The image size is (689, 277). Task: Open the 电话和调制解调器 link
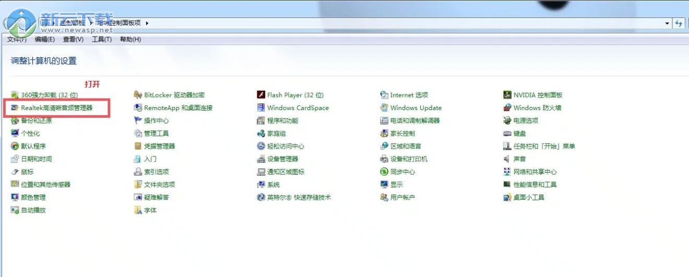pyautogui.click(x=415, y=121)
